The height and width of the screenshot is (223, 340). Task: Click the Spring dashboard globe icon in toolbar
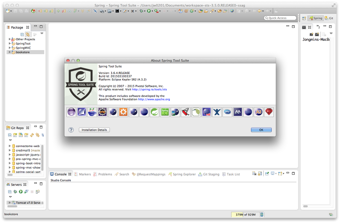(x=232, y=11)
